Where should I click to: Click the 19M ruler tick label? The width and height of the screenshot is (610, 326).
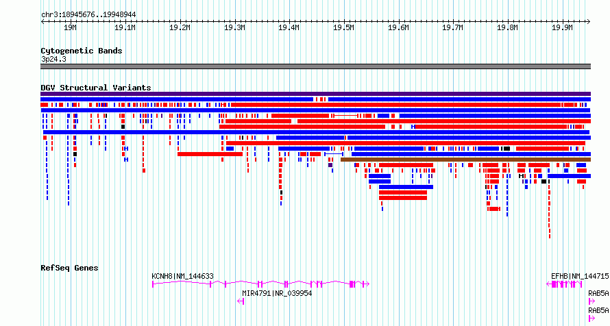click(x=70, y=27)
